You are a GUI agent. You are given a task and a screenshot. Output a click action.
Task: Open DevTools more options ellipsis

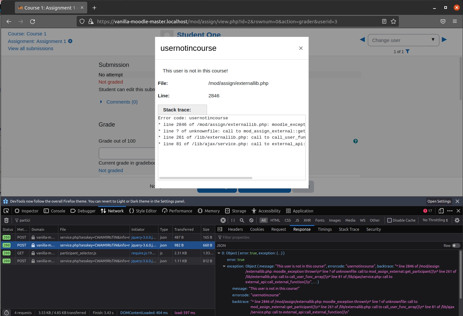[x=450, y=211]
